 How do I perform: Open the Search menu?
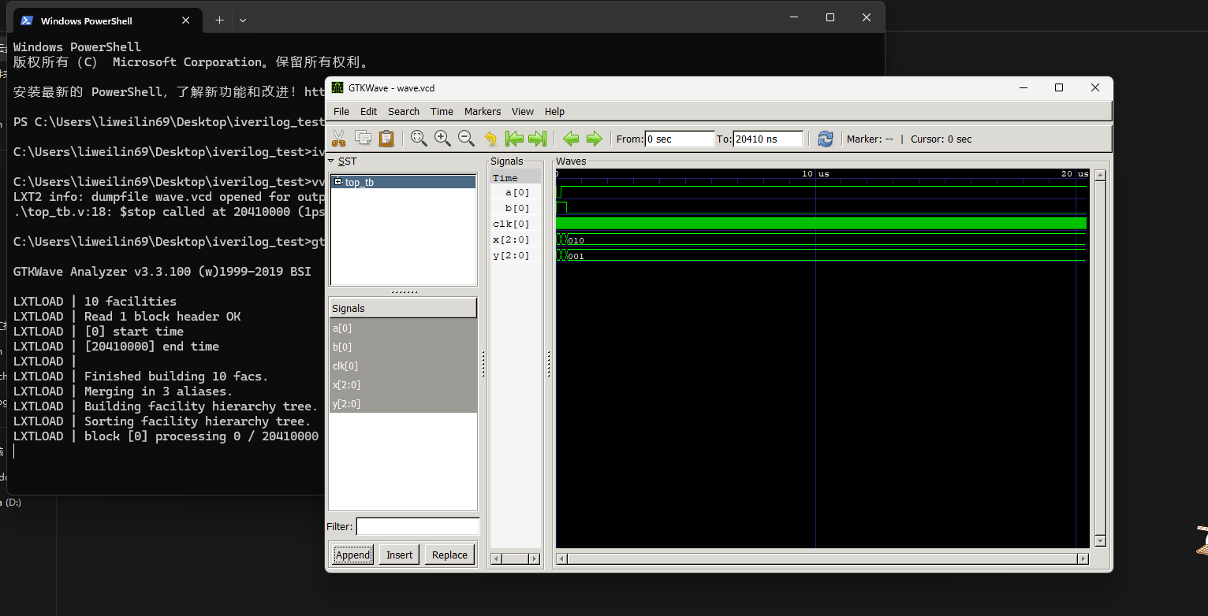(x=404, y=111)
